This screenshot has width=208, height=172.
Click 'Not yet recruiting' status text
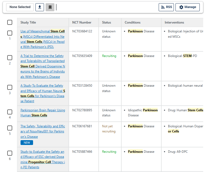click(x=109, y=129)
